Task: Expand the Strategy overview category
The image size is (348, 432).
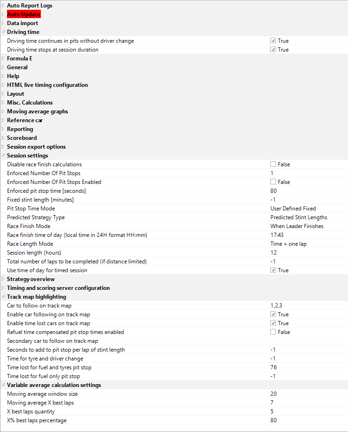Action: pyautogui.click(x=3, y=279)
